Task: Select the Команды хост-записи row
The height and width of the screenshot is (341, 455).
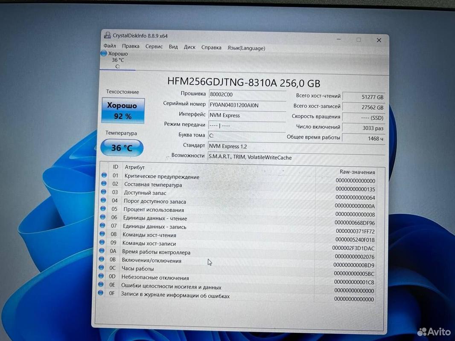Action: coord(237,245)
